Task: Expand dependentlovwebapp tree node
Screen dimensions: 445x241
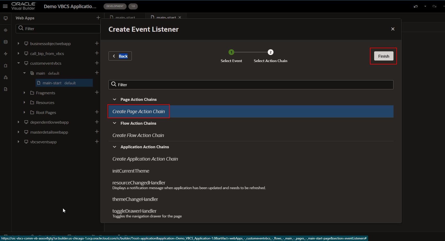Action: click(18, 122)
